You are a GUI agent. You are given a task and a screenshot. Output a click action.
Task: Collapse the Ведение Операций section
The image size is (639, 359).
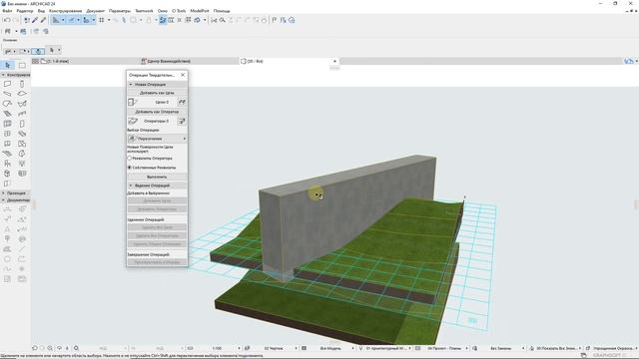coord(158,185)
